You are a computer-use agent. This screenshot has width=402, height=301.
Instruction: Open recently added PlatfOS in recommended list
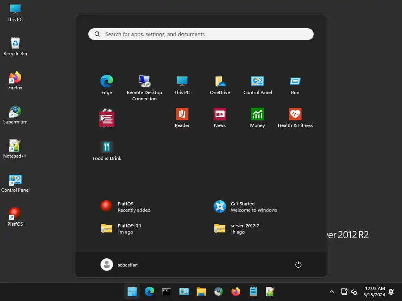[126, 207]
